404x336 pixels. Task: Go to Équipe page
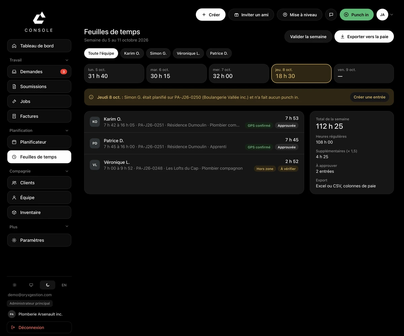(39, 198)
